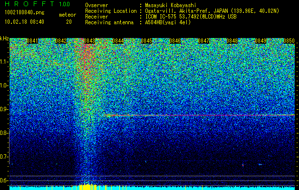The width and height of the screenshot is (299, 190).
Task: Click the meteor count value 20
Action: pyautogui.click(x=69, y=22)
